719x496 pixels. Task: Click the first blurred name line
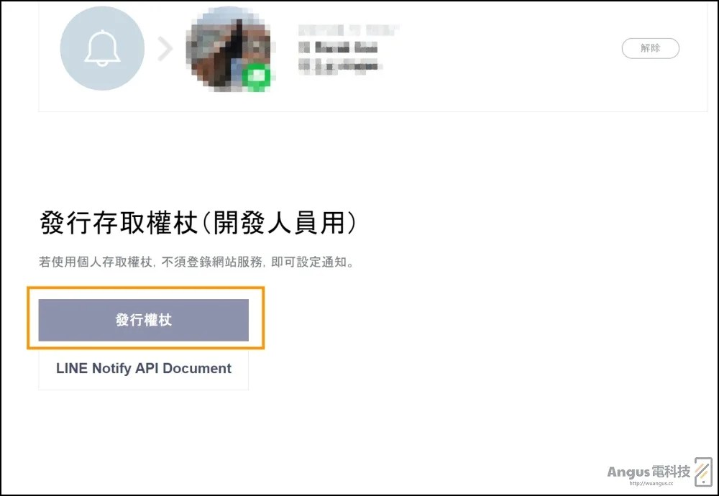(349, 30)
